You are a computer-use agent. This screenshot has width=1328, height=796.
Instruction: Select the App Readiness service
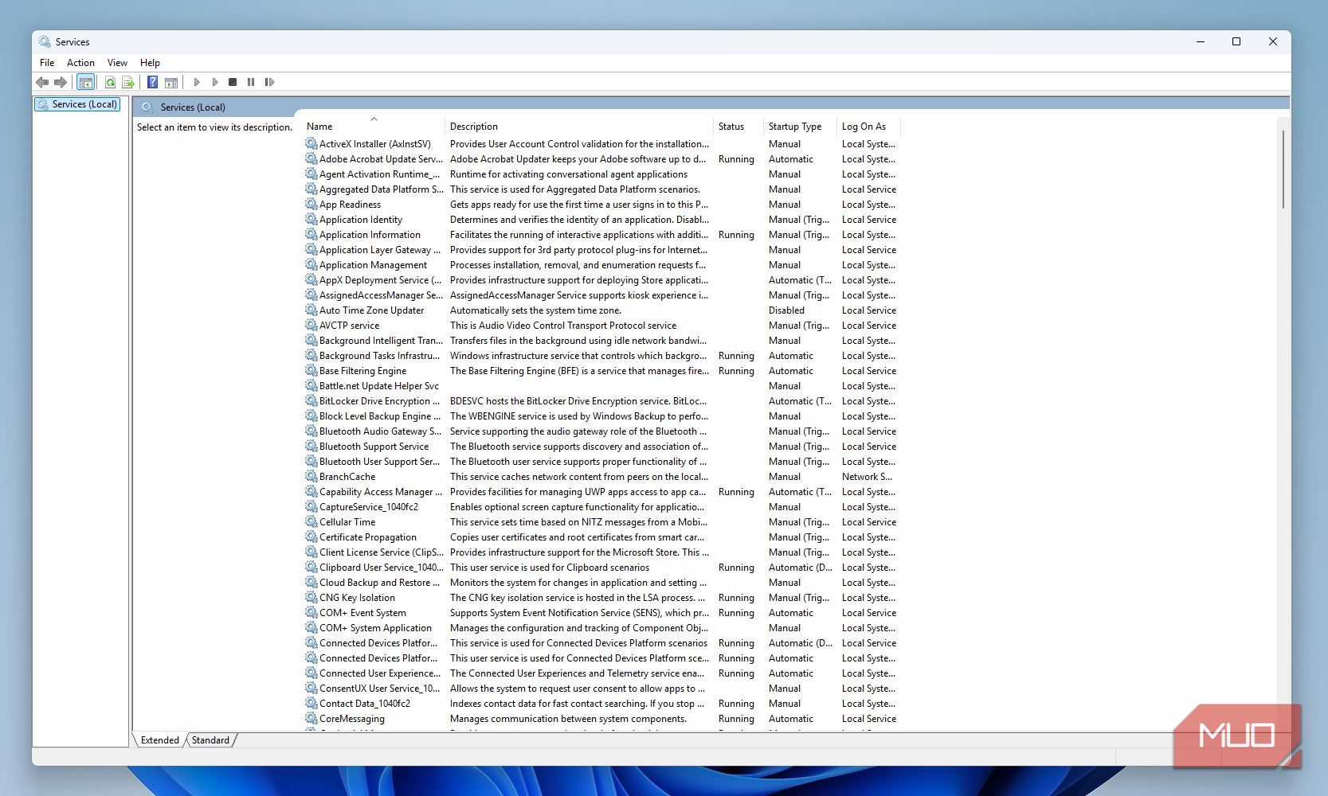601,205
